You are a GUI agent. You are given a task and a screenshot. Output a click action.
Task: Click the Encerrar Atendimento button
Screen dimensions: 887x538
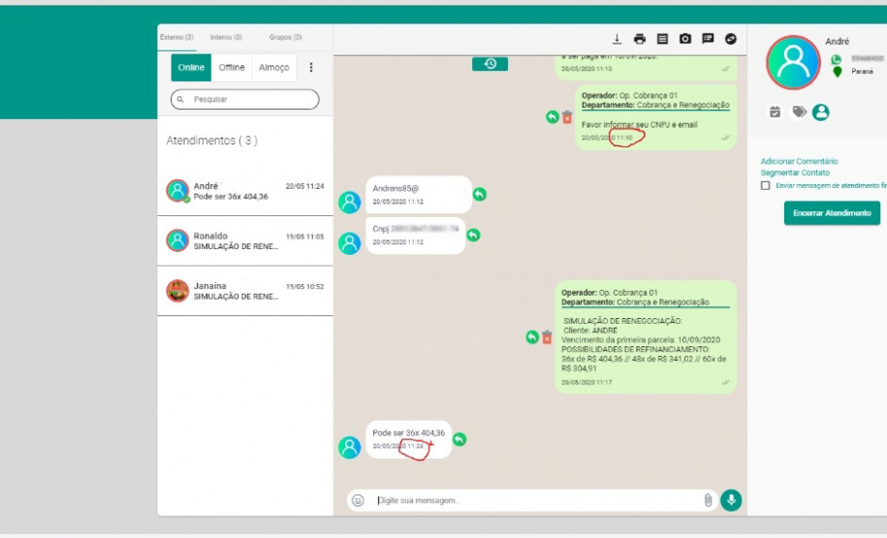pos(832,213)
